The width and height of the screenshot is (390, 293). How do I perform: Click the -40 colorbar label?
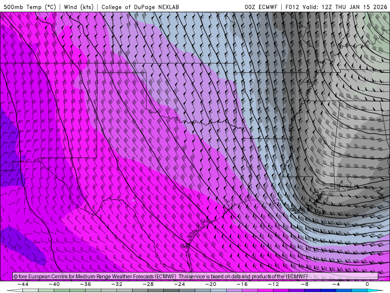54,284
